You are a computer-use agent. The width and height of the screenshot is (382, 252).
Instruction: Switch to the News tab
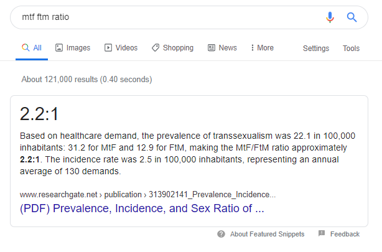[227, 48]
